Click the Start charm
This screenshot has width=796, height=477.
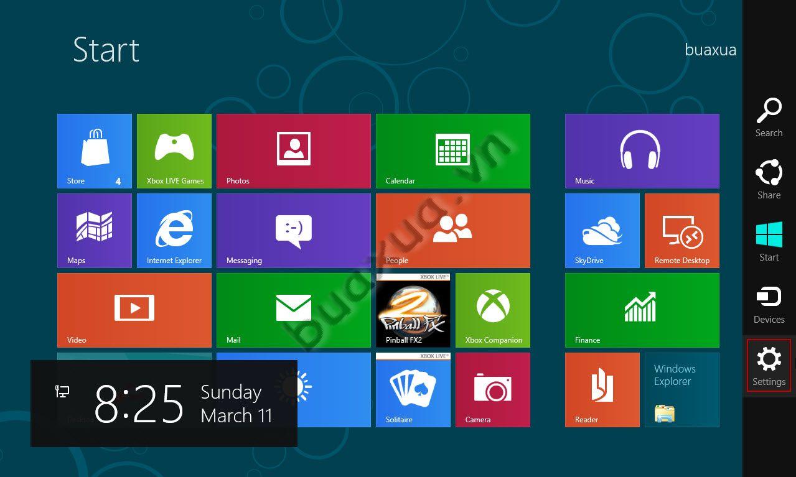pyautogui.click(x=769, y=242)
